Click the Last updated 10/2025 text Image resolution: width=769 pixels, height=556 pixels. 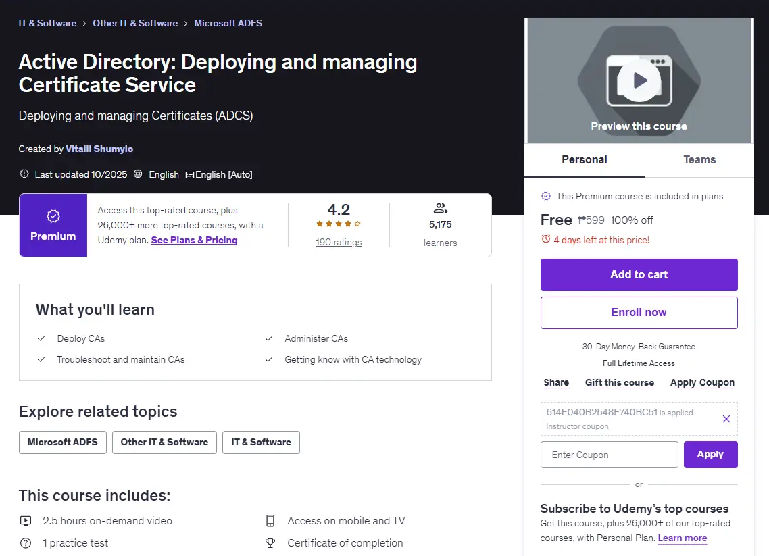(81, 174)
